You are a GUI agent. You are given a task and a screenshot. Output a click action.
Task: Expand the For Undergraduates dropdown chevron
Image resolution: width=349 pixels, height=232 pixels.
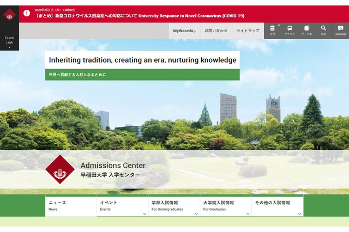196,214
